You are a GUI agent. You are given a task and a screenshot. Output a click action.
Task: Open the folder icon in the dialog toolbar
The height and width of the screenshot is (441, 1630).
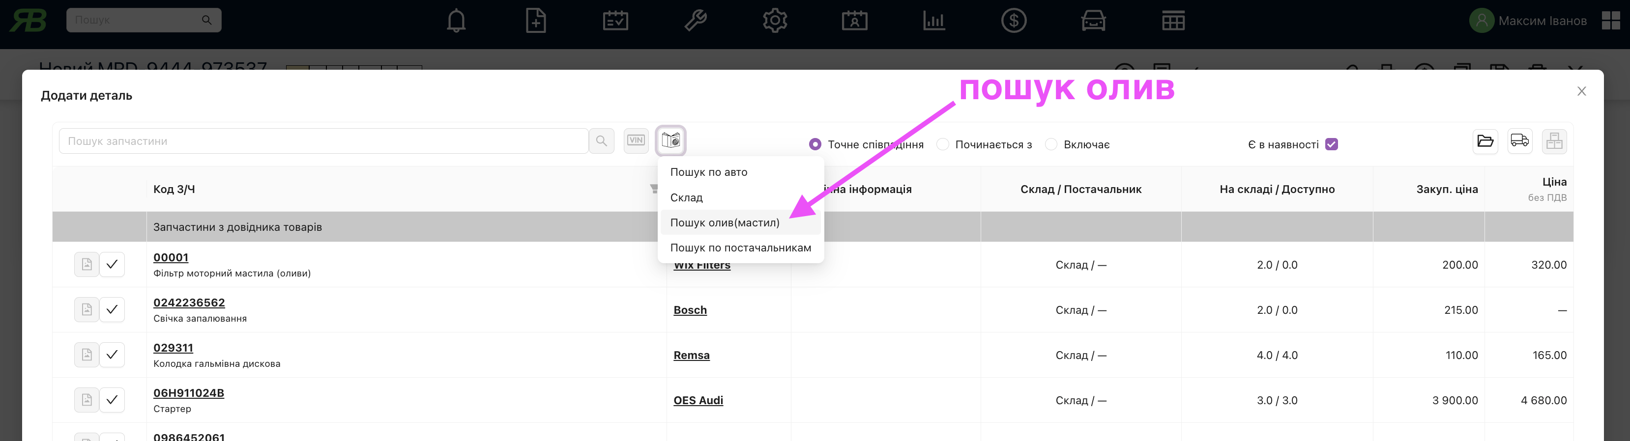click(x=1484, y=141)
